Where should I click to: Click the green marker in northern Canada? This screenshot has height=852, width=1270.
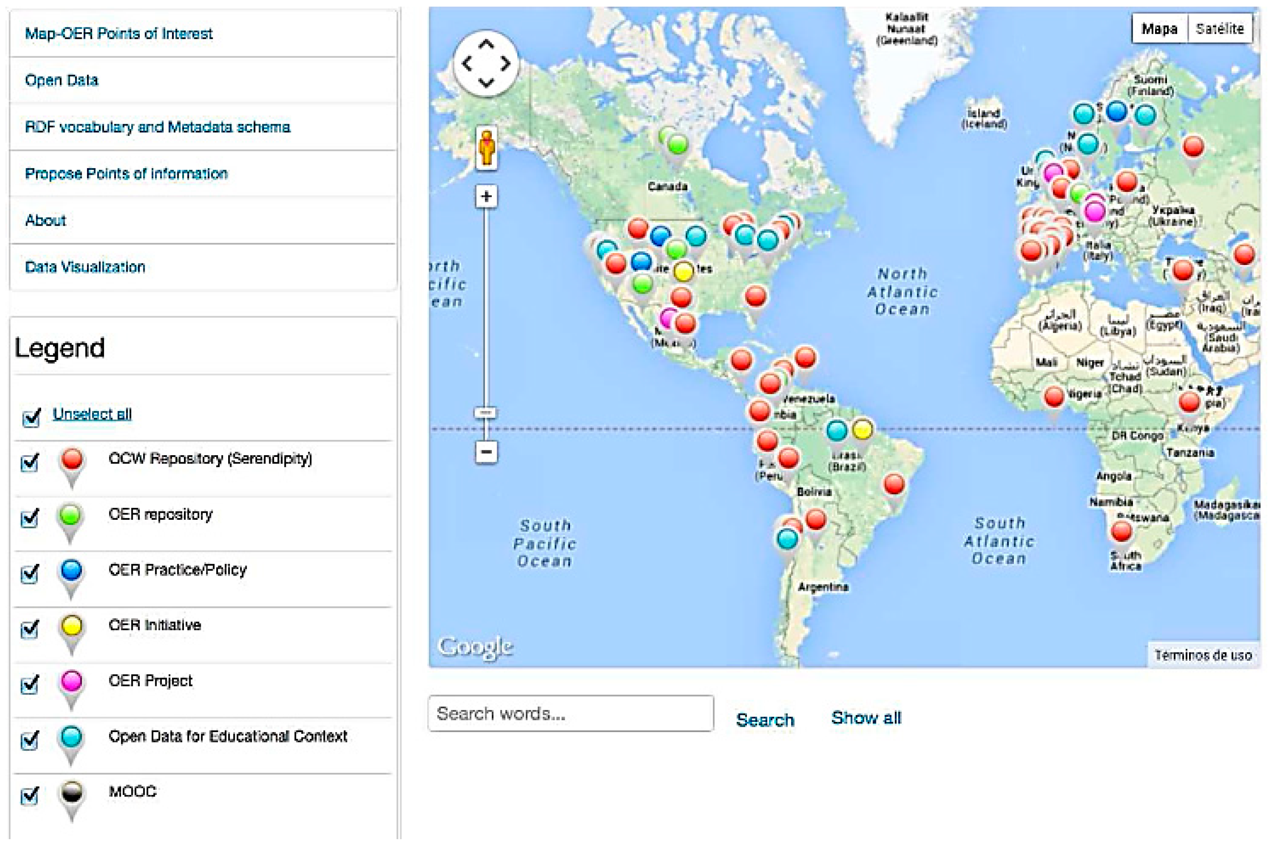click(x=677, y=146)
